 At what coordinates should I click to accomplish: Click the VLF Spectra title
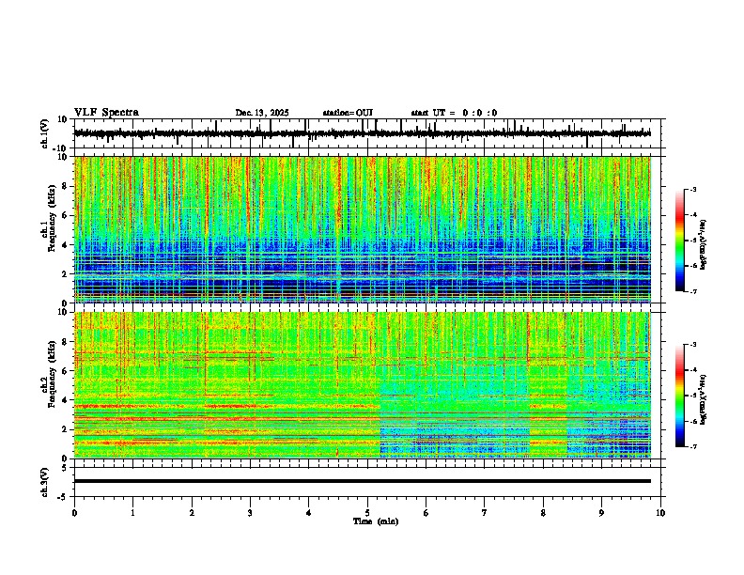coord(106,113)
